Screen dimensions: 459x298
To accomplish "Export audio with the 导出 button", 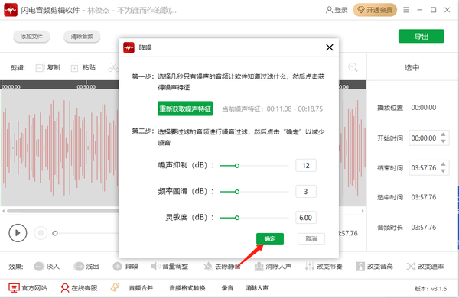I will [x=422, y=36].
